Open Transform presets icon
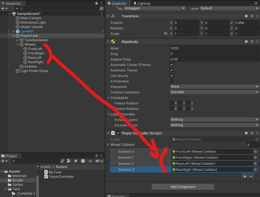The image size is (260, 197). 252,16
